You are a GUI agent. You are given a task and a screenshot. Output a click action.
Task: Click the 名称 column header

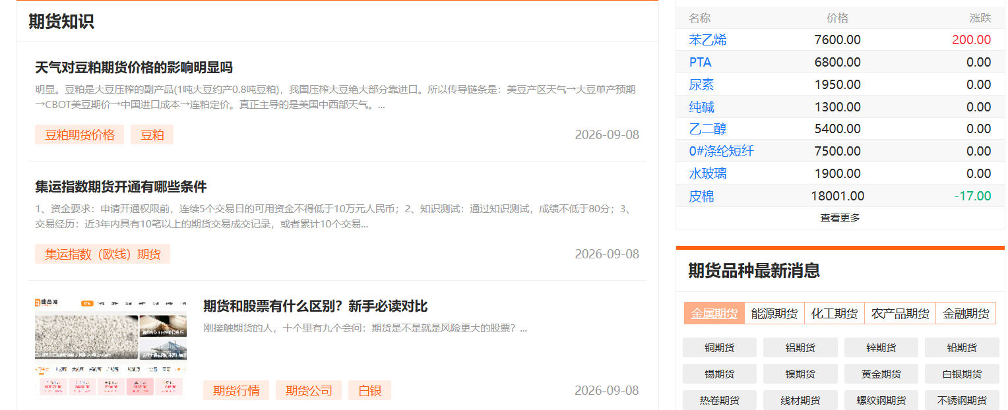pos(700,18)
